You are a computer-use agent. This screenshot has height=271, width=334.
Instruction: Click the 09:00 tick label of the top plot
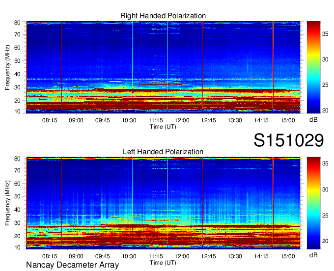(76, 120)
